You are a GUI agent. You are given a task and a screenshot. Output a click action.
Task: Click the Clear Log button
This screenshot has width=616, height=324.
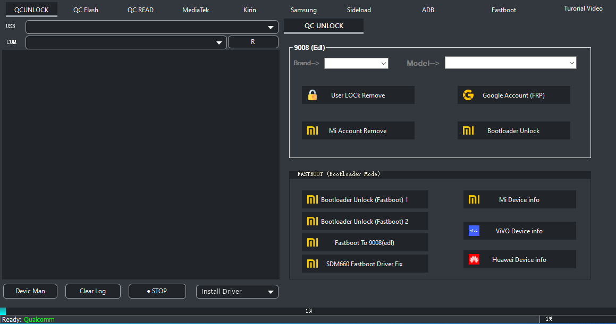tap(92, 291)
